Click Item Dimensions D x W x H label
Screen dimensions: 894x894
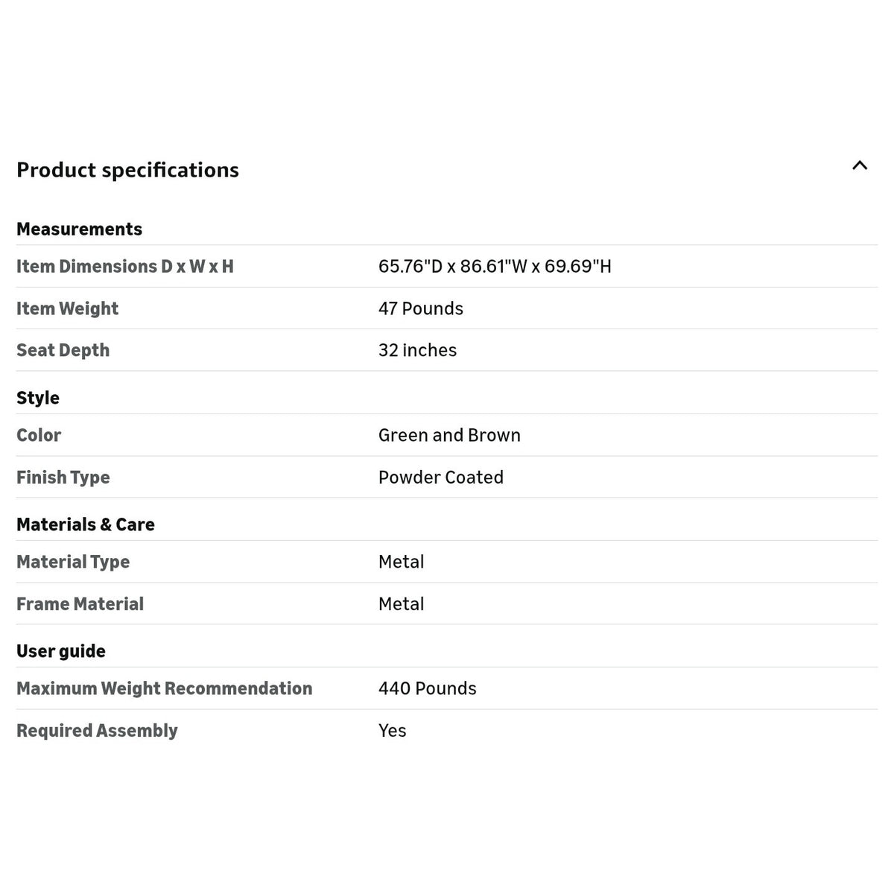tap(125, 266)
